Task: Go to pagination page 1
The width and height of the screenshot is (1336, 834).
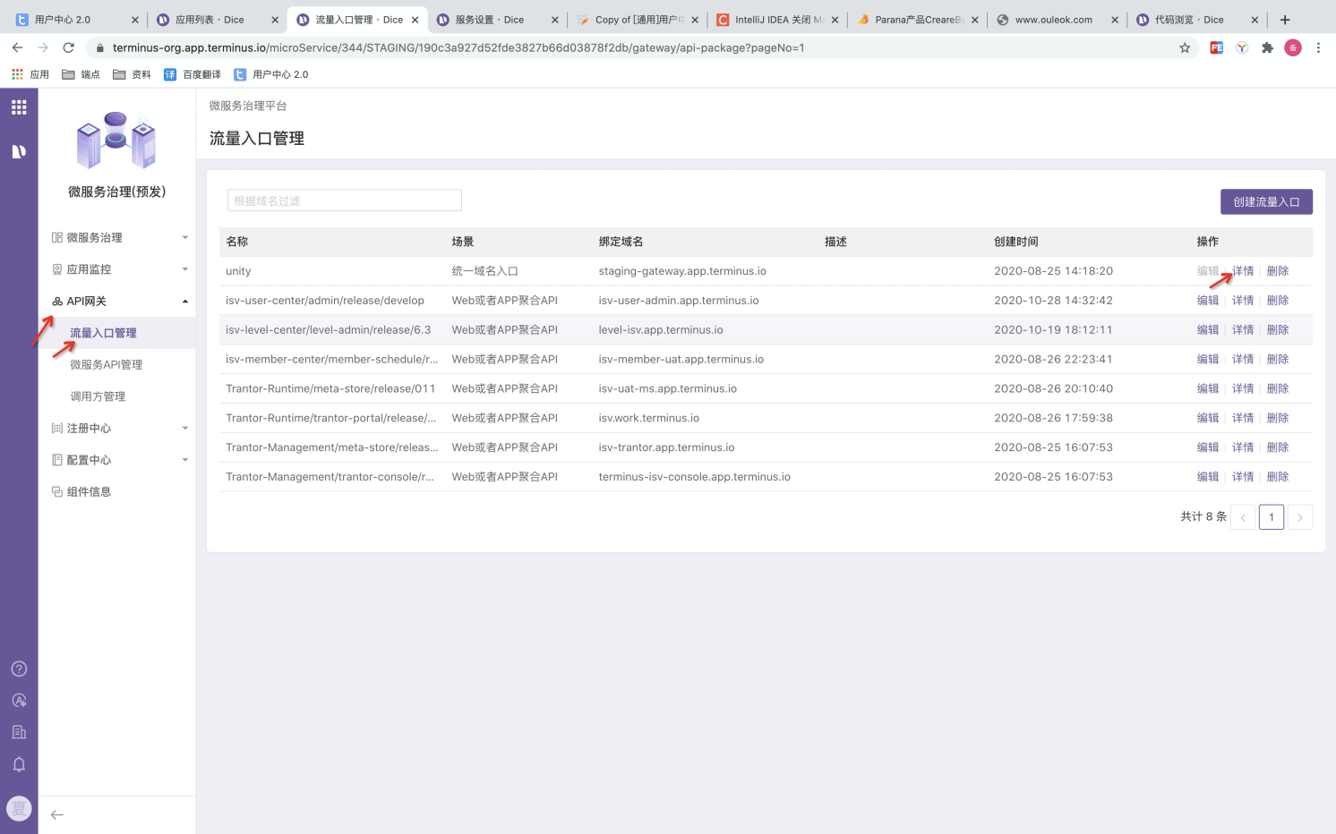Action: (1272, 517)
